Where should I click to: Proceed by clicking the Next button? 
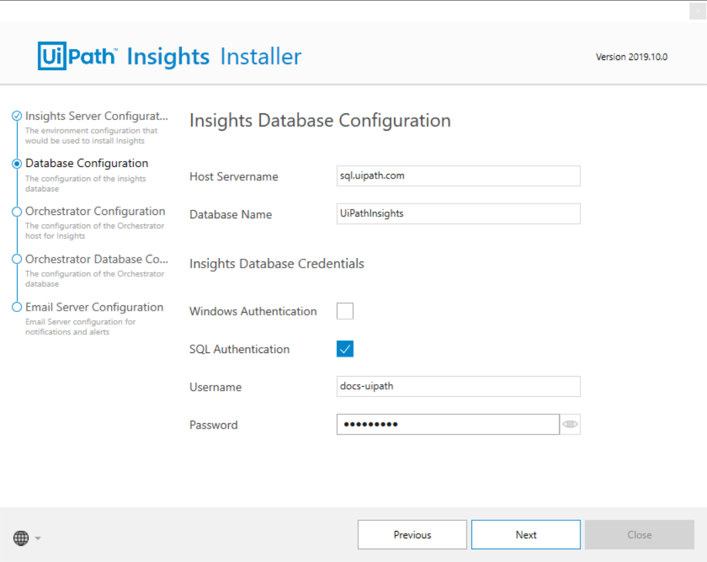(526, 534)
